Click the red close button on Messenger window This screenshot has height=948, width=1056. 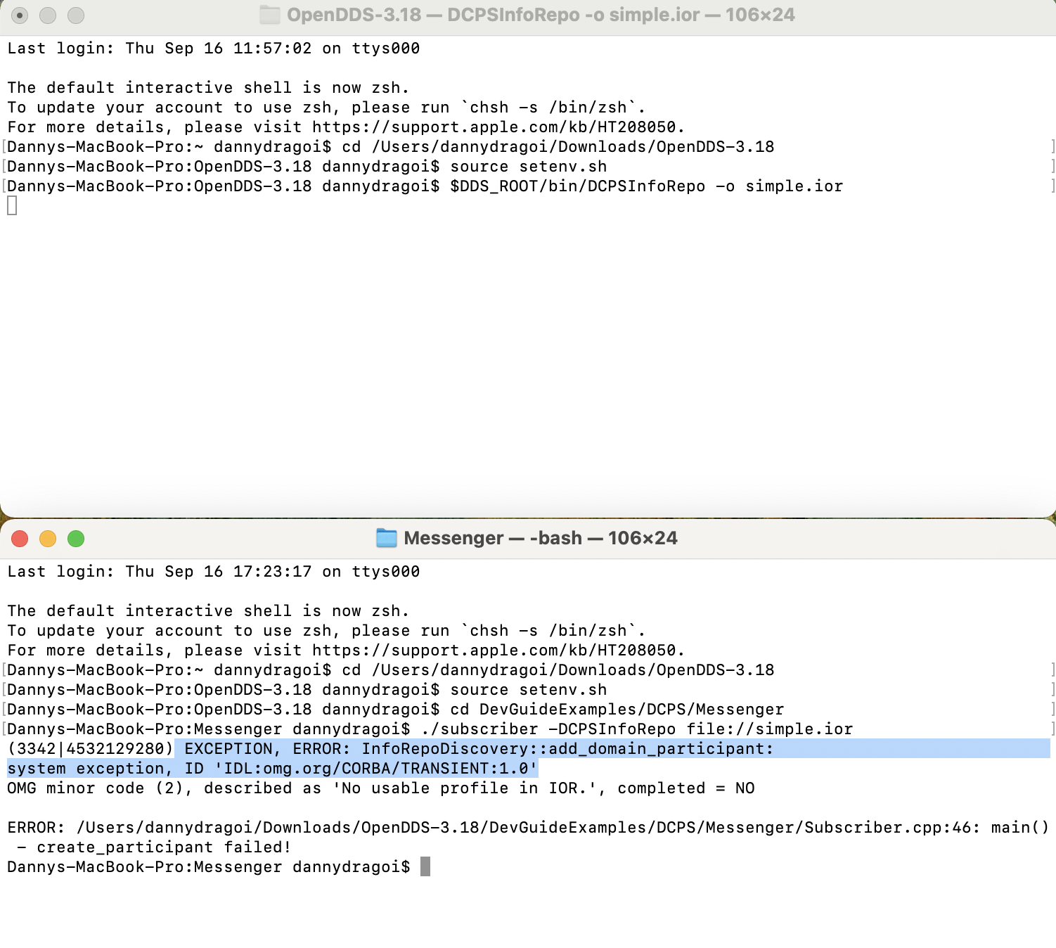point(20,538)
